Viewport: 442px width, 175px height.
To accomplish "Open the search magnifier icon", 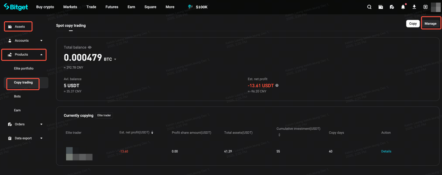I will coord(369,7).
